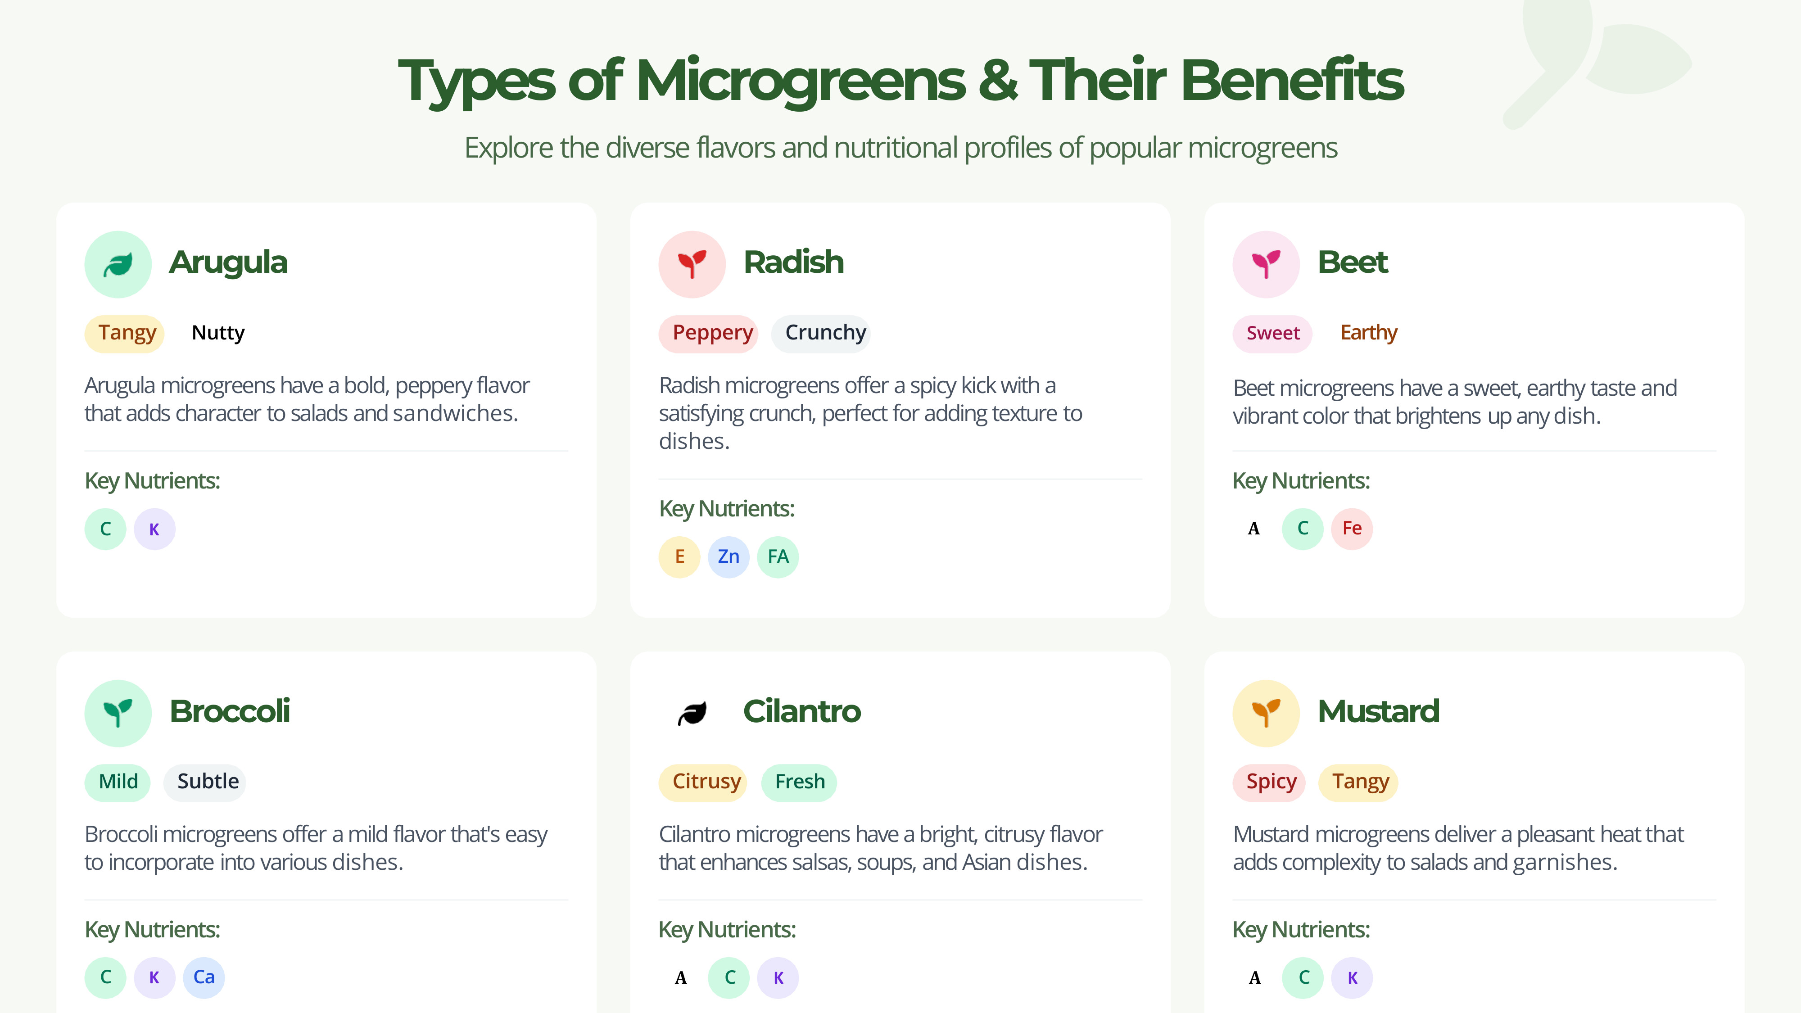Image resolution: width=1801 pixels, height=1013 pixels.
Task: Click the Arugula leaf icon
Action: [x=118, y=264]
